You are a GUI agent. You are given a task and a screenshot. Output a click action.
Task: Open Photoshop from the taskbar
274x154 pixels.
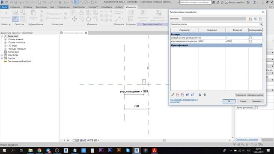point(110,150)
